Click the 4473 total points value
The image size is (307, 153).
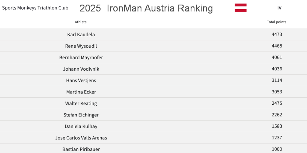(x=277, y=34)
